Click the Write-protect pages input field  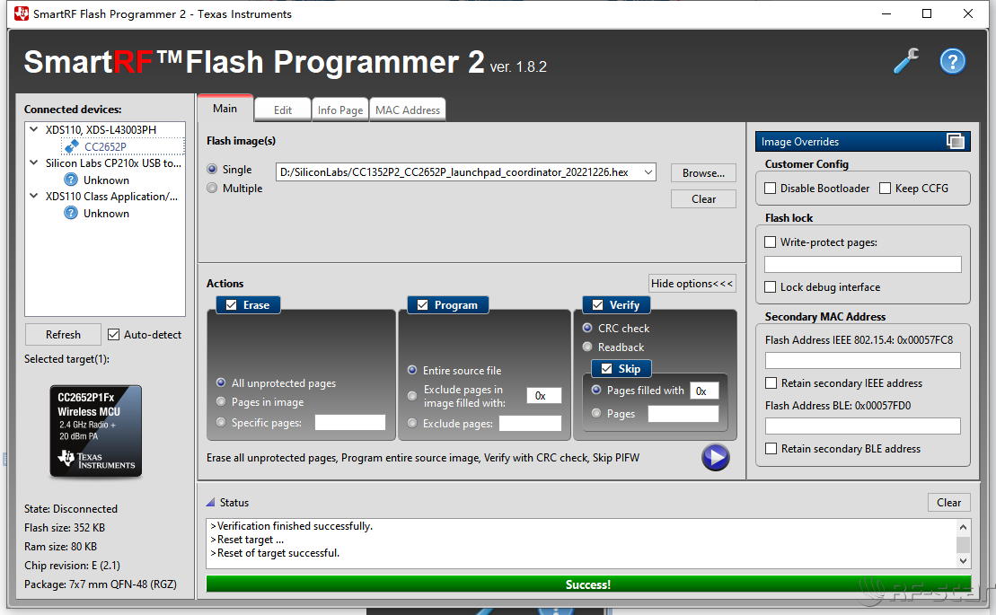[862, 265]
